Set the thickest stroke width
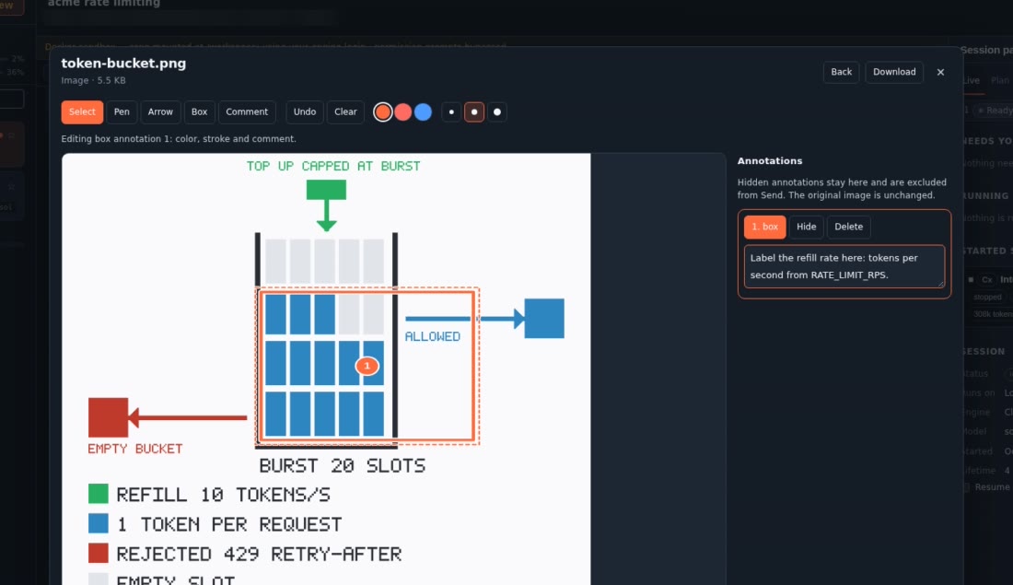Image resolution: width=1013 pixels, height=585 pixels. [496, 111]
